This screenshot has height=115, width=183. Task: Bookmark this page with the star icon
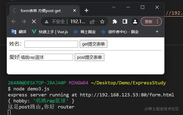(x=102, y=22)
